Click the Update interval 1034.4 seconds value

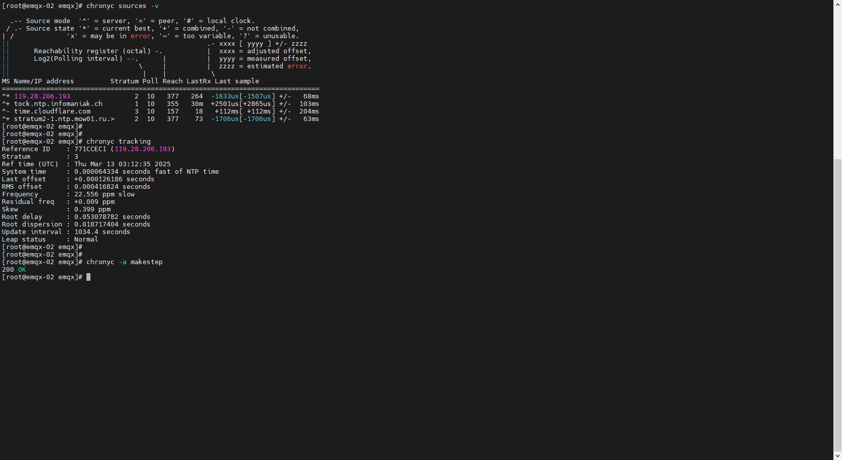(102, 232)
